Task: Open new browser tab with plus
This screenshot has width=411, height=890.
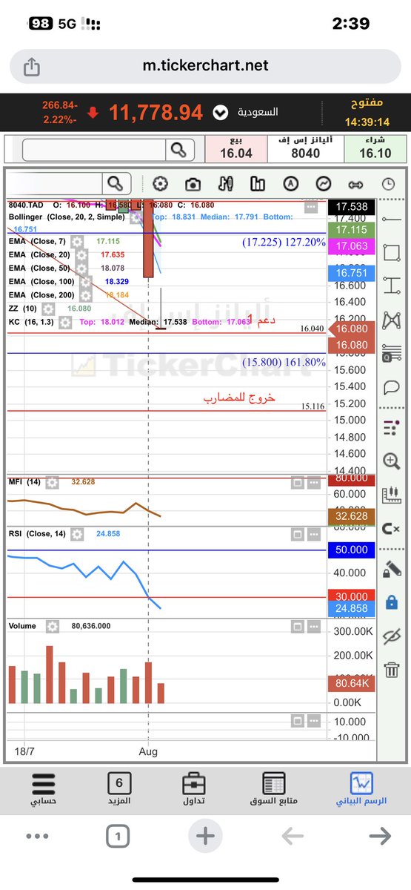Action: (205, 837)
